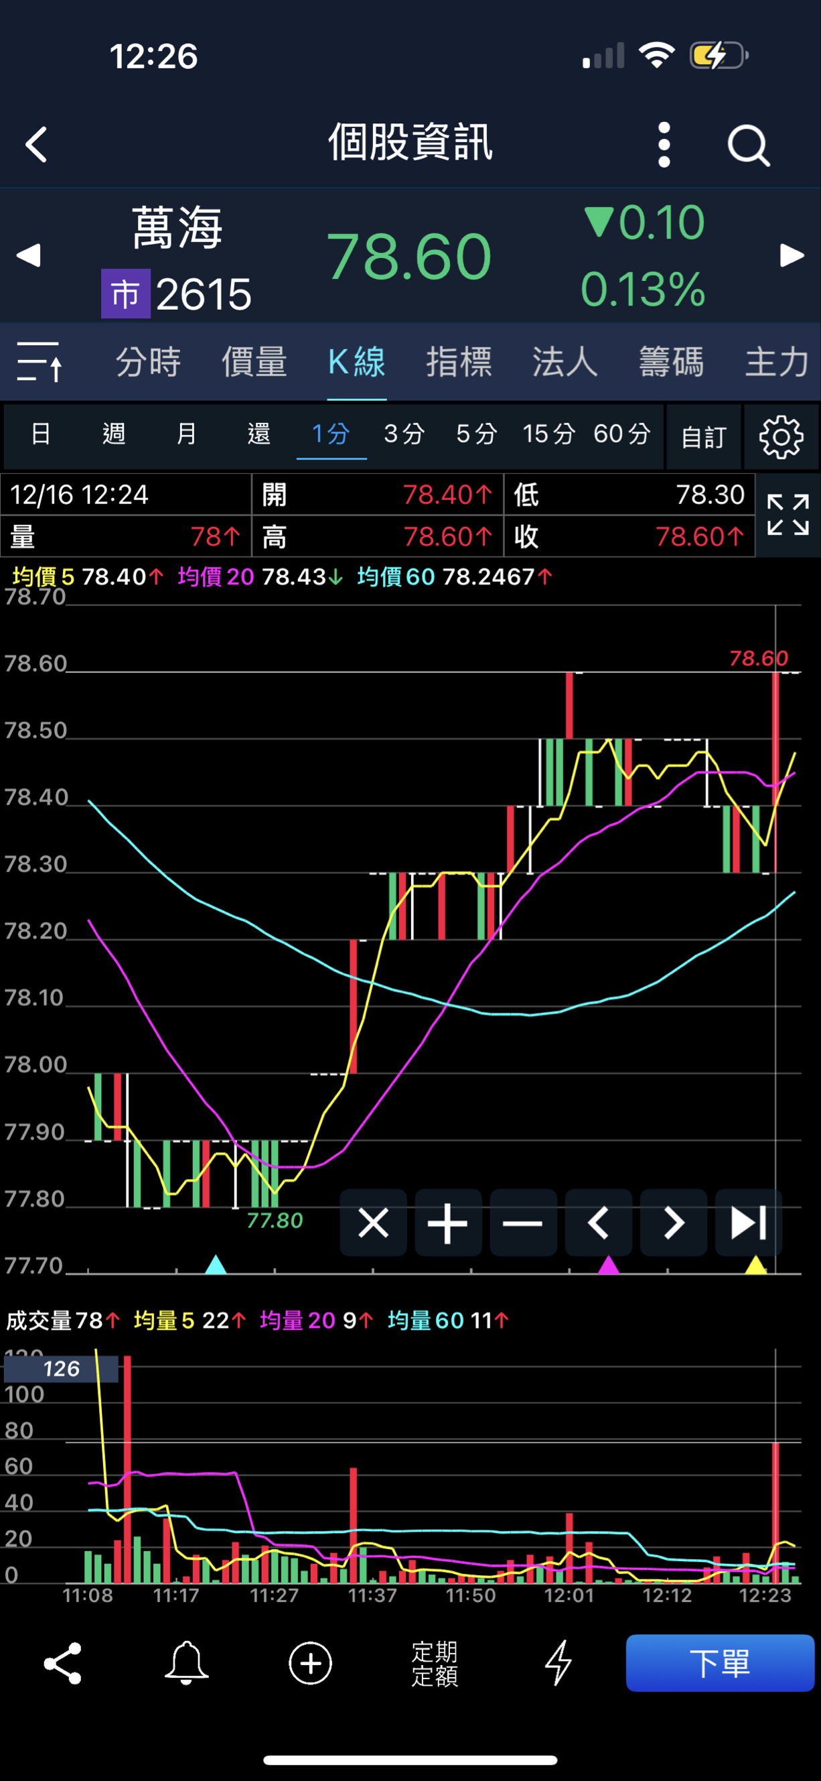Switch to the 分時 tab

(x=148, y=361)
